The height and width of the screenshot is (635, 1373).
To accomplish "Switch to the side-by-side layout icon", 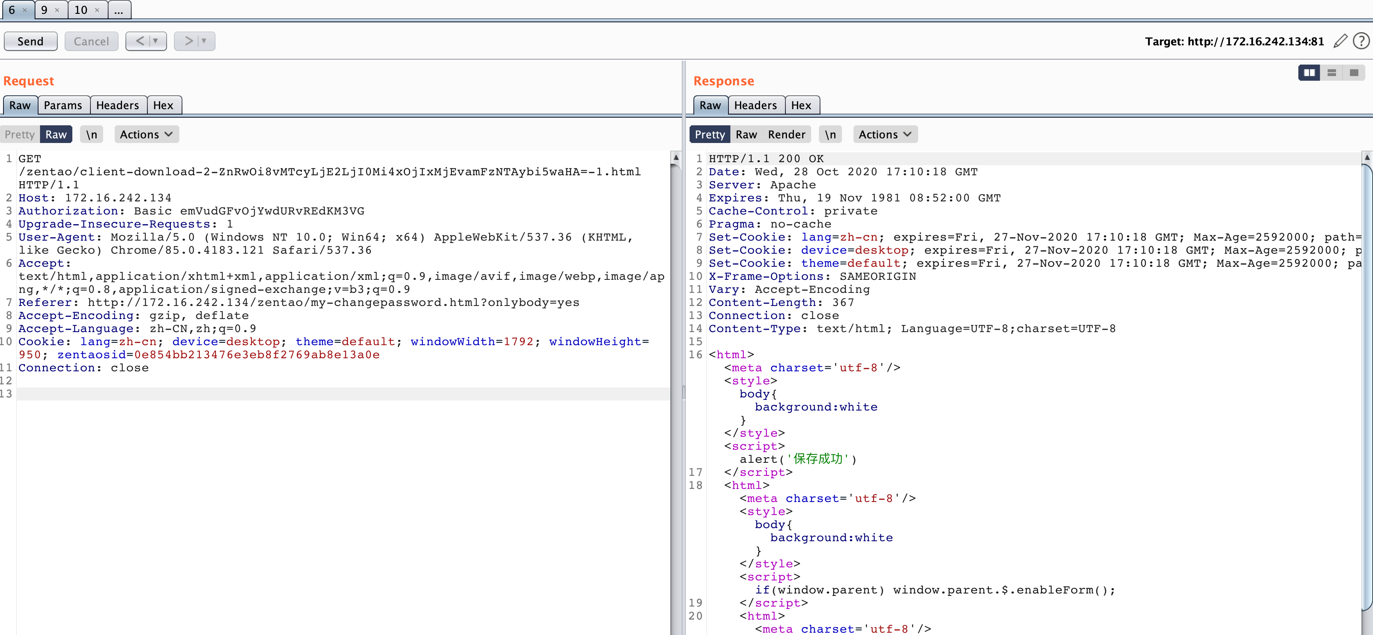I will pyautogui.click(x=1309, y=72).
